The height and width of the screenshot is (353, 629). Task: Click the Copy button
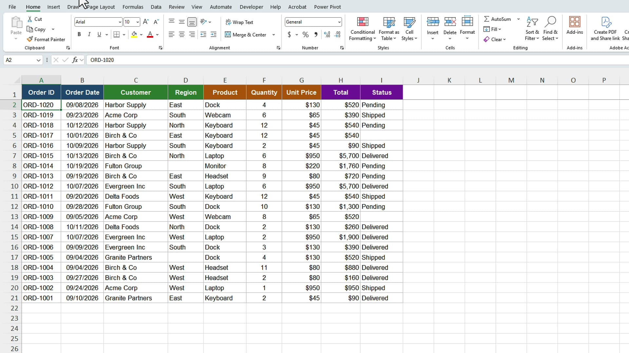[x=36, y=29]
